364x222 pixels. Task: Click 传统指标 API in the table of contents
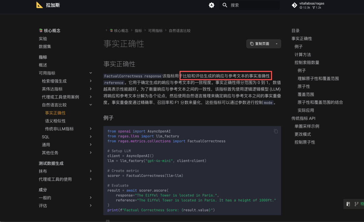point(303,118)
